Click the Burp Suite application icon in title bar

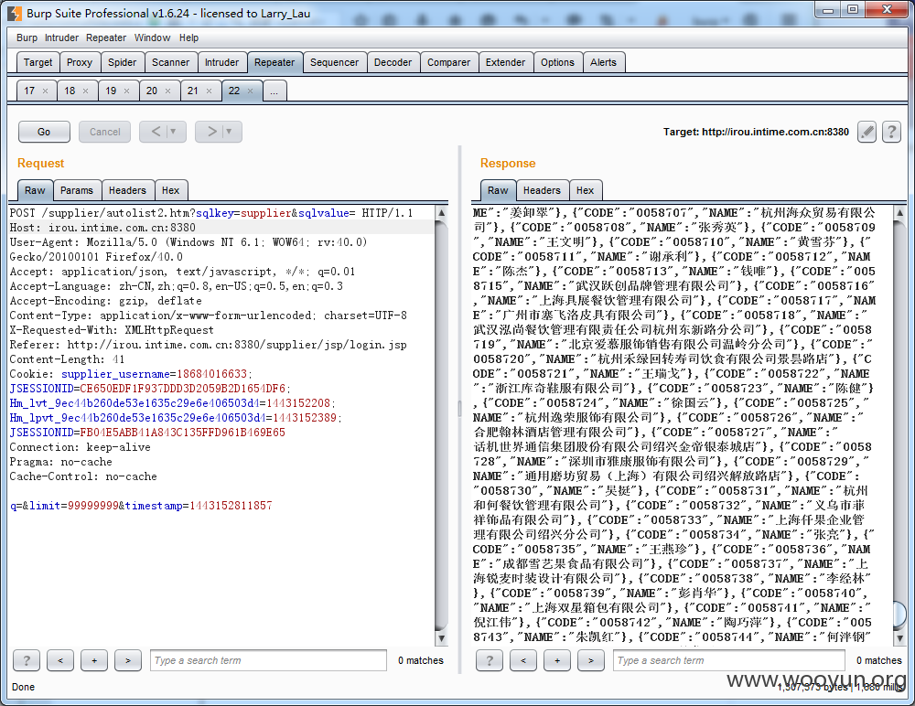pos(15,13)
